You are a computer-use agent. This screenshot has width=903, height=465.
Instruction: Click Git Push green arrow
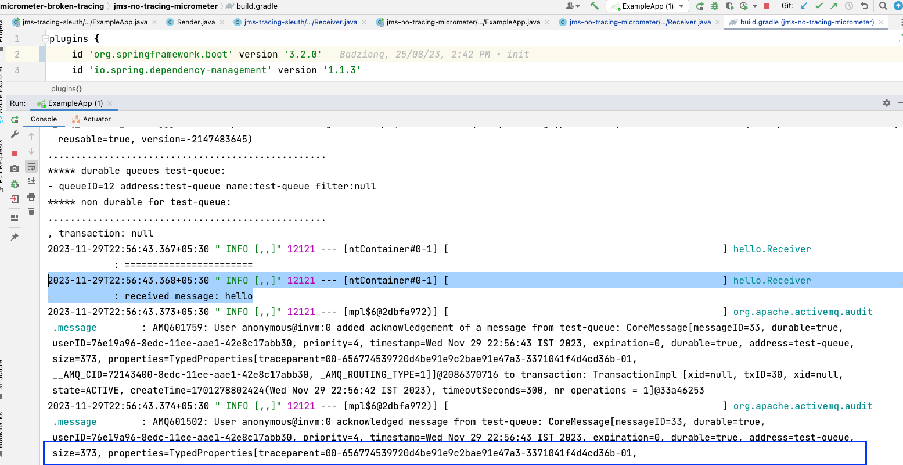[x=834, y=6]
